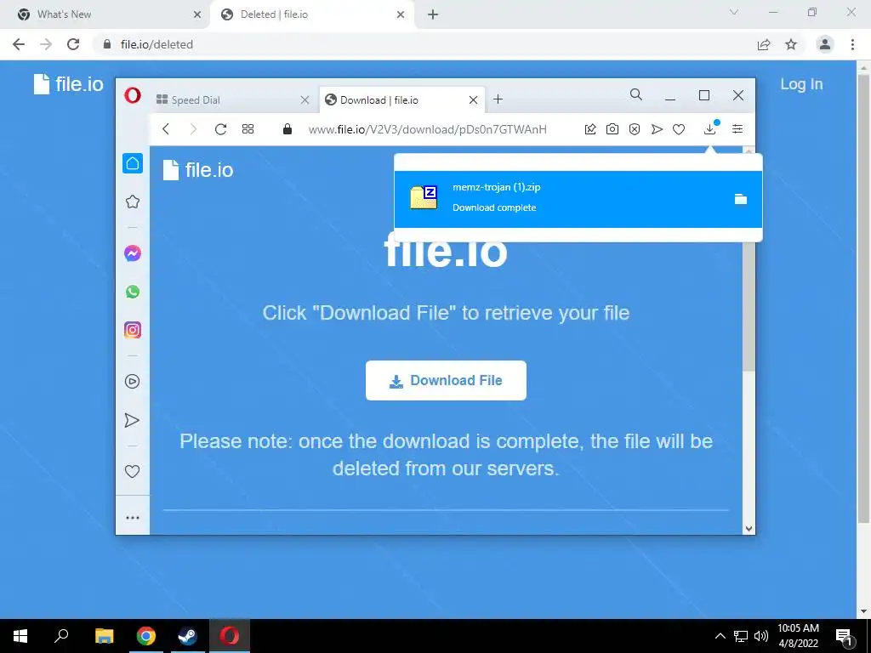
Task: Take a snapshot with Opera camera icon
Action: pyautogui.click(x=612, y=129)
